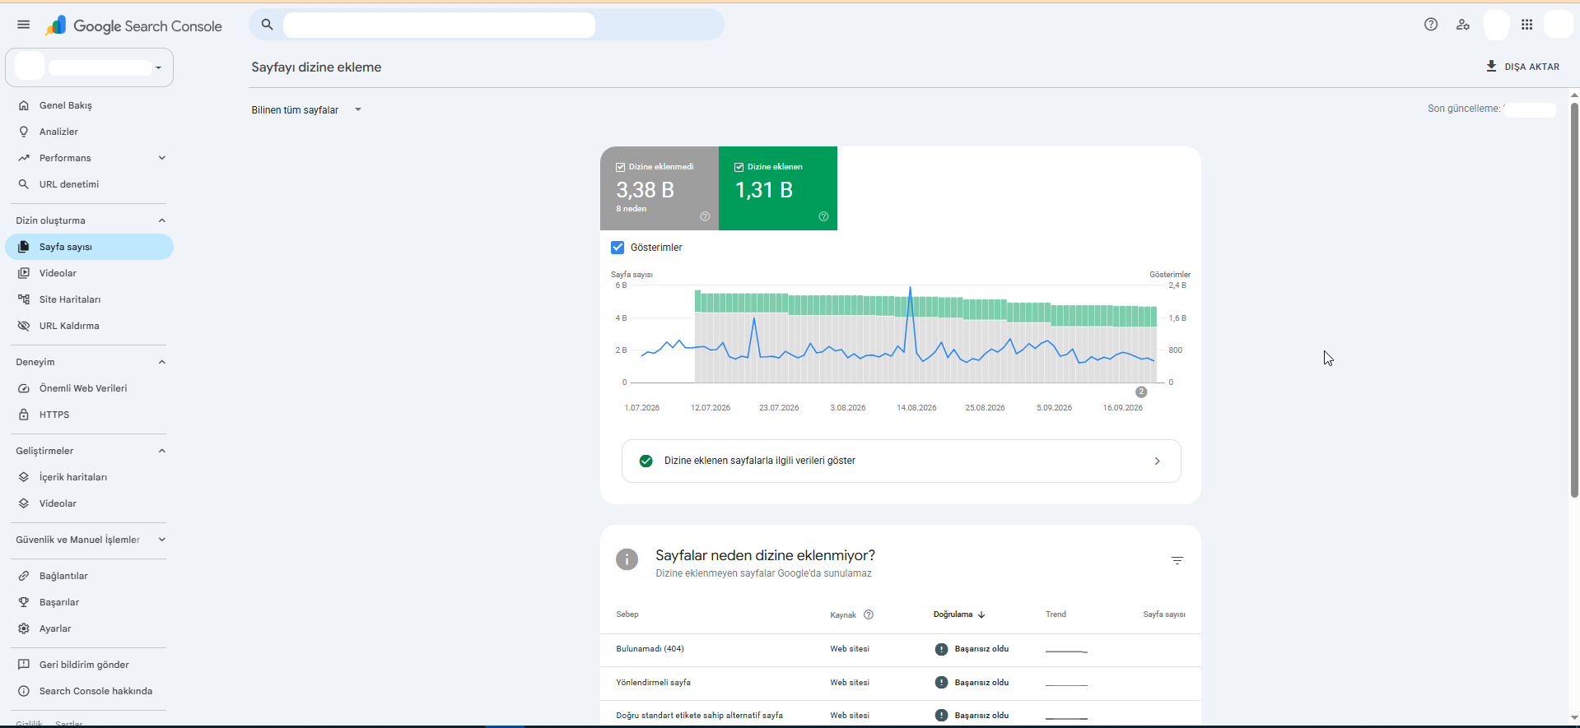The height and width of the screenshot is (728, 1580).
Task: Toggle the Dizine eklenen checkbox
Action: click(739, 167)
